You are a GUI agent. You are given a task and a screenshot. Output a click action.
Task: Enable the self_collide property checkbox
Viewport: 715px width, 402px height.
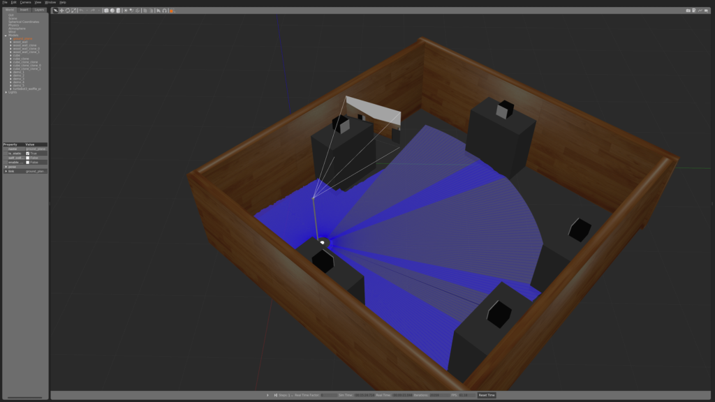click(x=28, y=158)
